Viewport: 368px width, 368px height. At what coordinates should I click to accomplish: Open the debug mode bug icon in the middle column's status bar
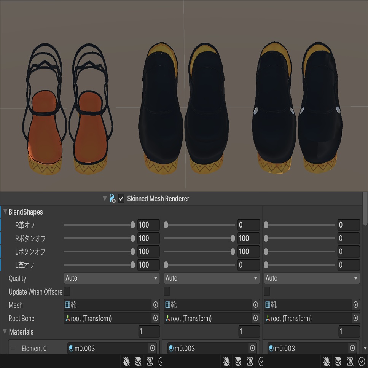226,362
